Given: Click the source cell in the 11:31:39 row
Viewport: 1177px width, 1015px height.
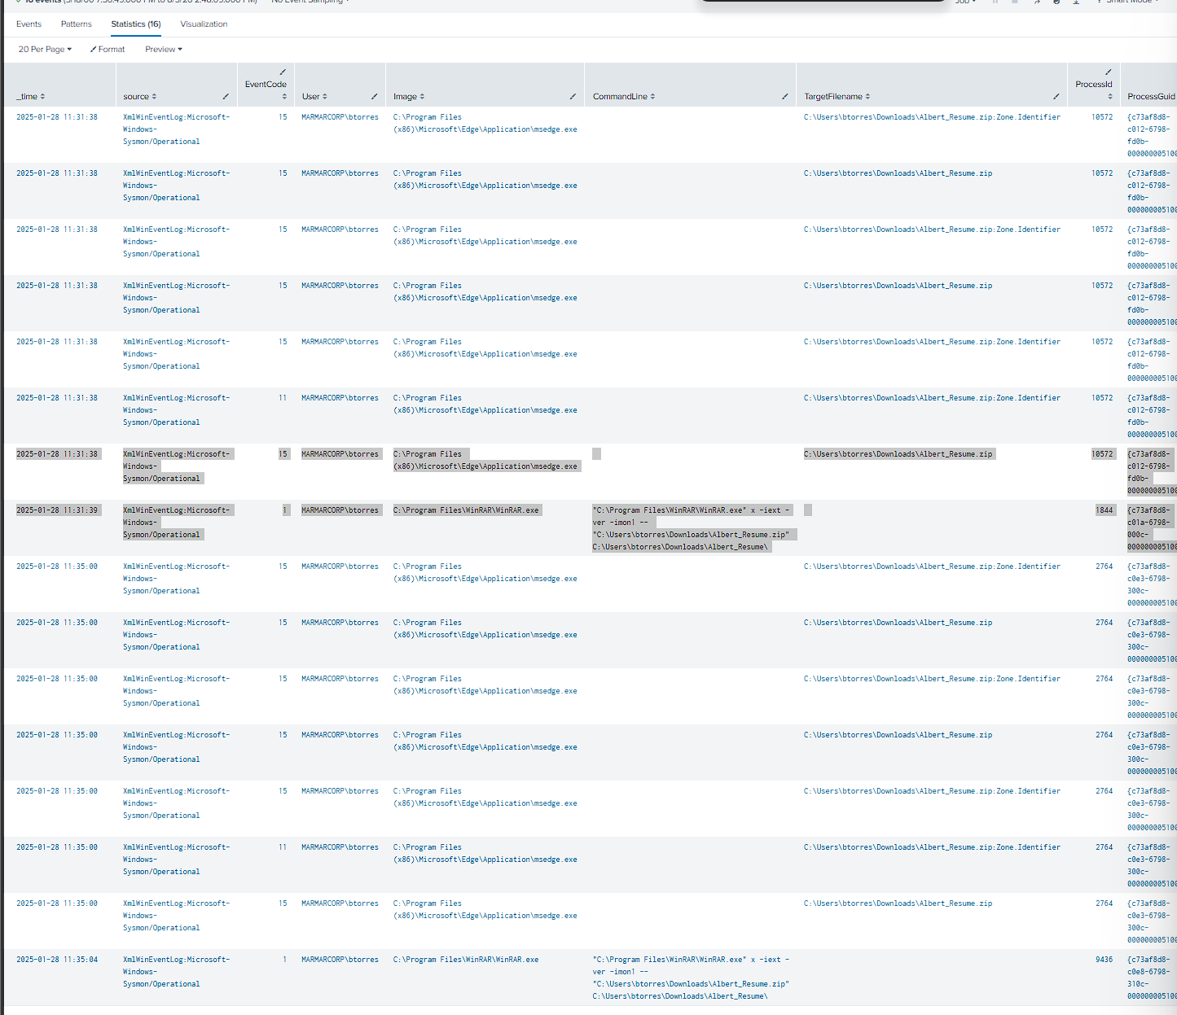Looking at the screenshot, I should pos(178,523).
